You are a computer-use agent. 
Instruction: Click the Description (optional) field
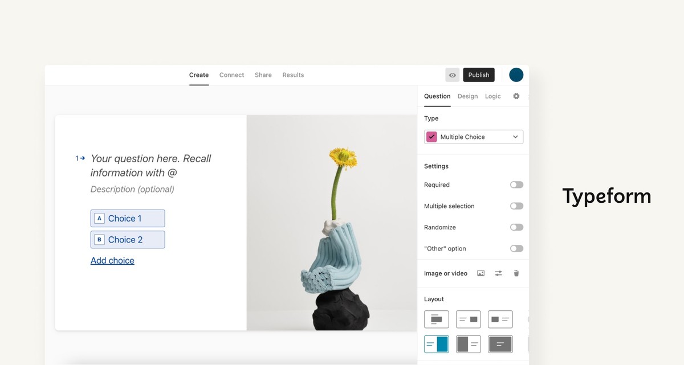click(132, 190)
